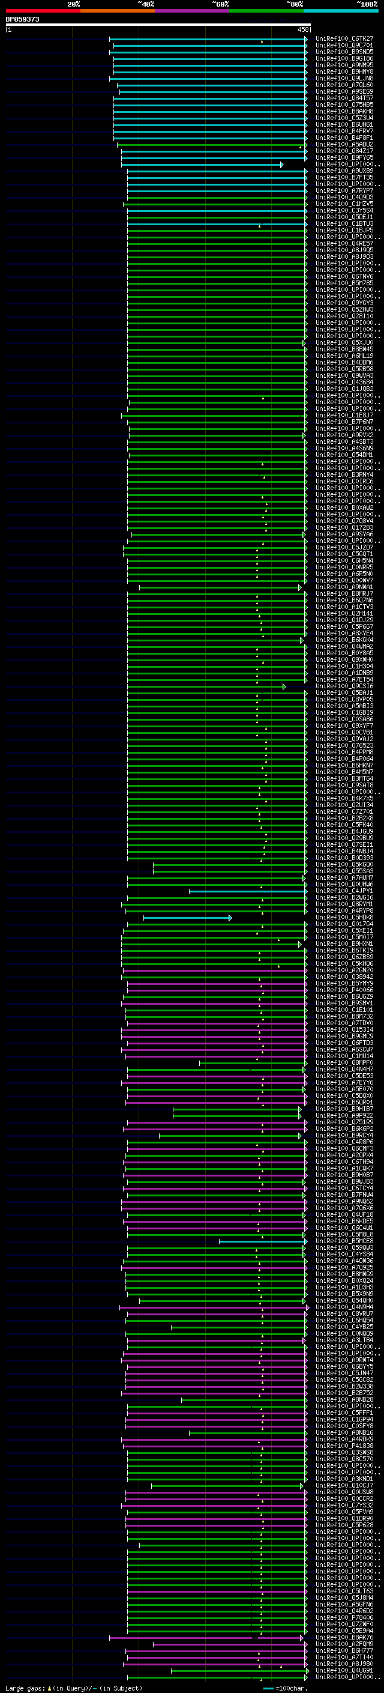
Task: Select label UniRef100_A2GN20
Action: click(344, 970)
